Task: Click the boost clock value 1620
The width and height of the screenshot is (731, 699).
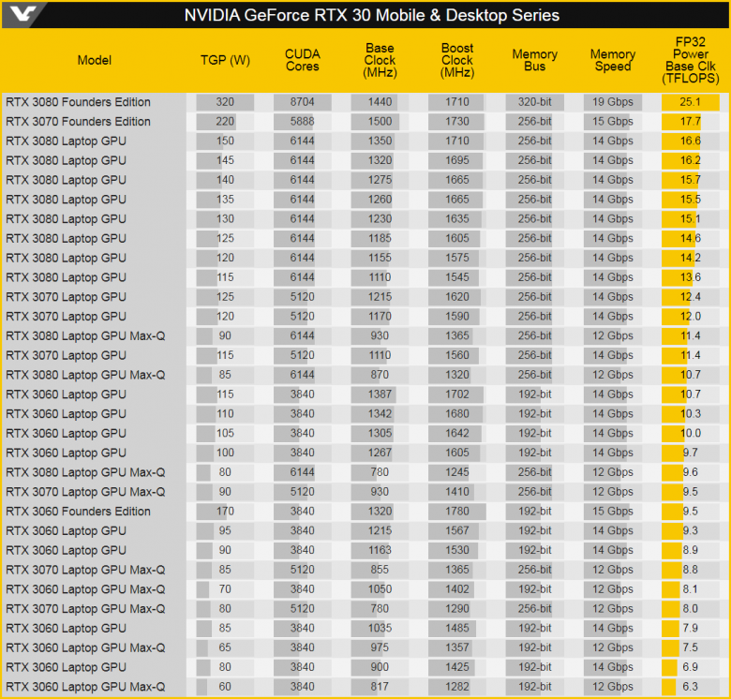Action: (457, 297)
